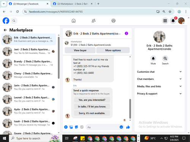Bookmark this page with star icon

point(170,12)
